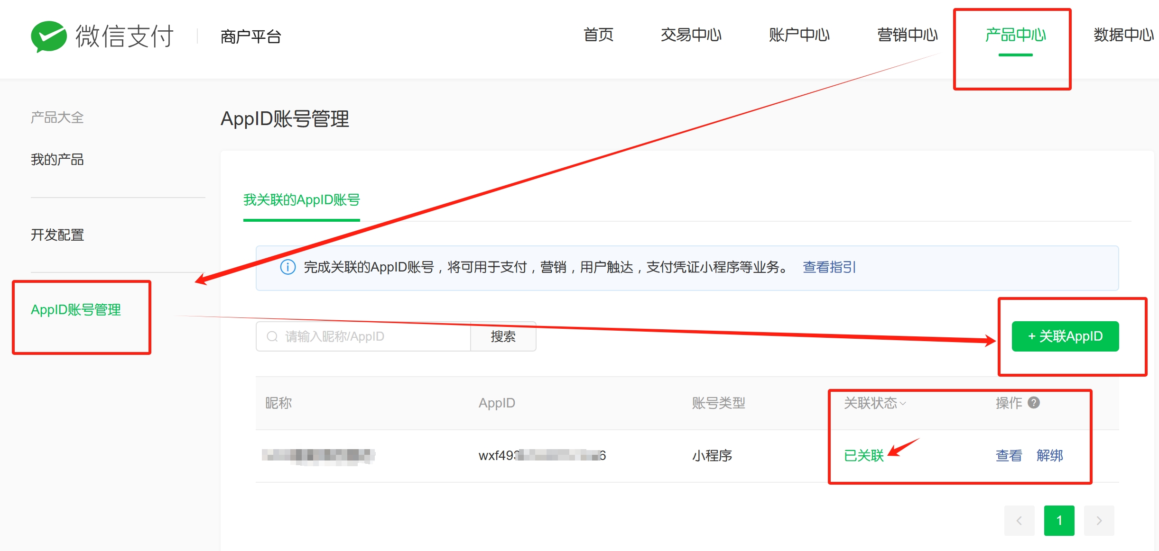Viewport: 1159px width, 551px height.
Task: Open 我的产品 in sidebar
Action: click(x=57, y=160)
